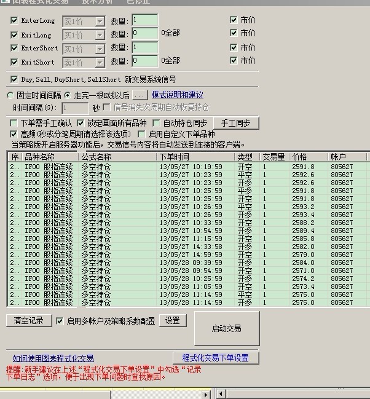Sort by the 帐户 column header
The width and height of the screenshot is (370, 399).
[x=347, y=157]
